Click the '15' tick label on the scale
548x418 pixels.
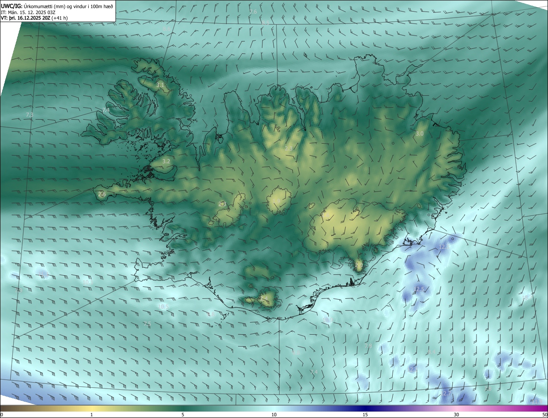[x=365, y=415]
